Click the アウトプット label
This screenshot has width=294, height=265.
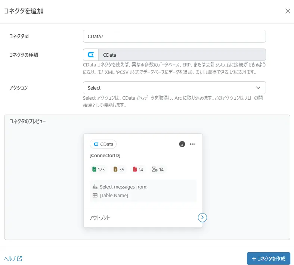[100, 218]
